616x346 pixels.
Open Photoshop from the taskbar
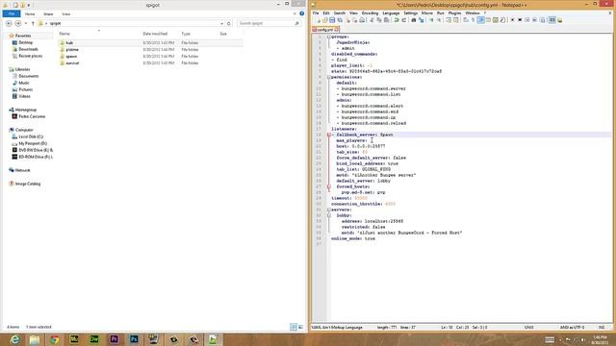click(134, 339)
